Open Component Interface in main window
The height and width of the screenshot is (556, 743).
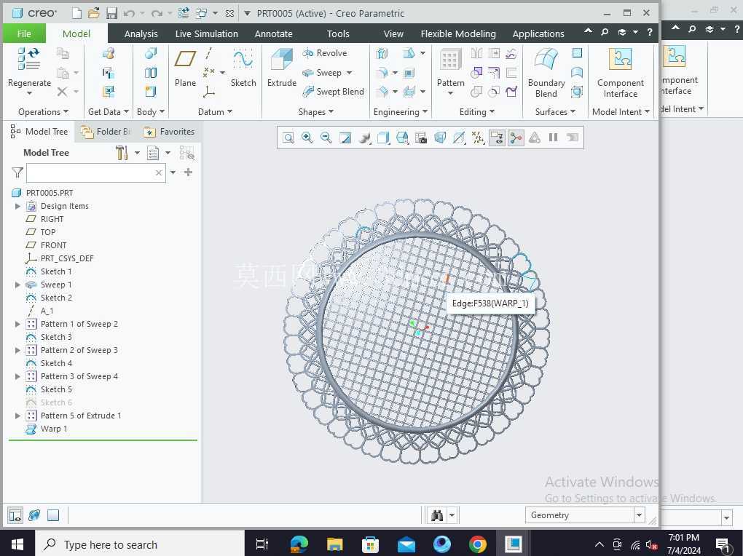(x=621, y=73)
